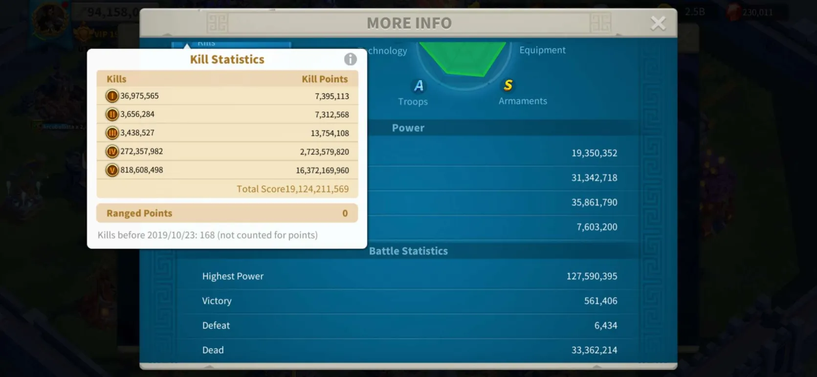Tap the governor avatar in the top corner
The height and width of the screenshot is (377, 817).
(x=50, y=20)
